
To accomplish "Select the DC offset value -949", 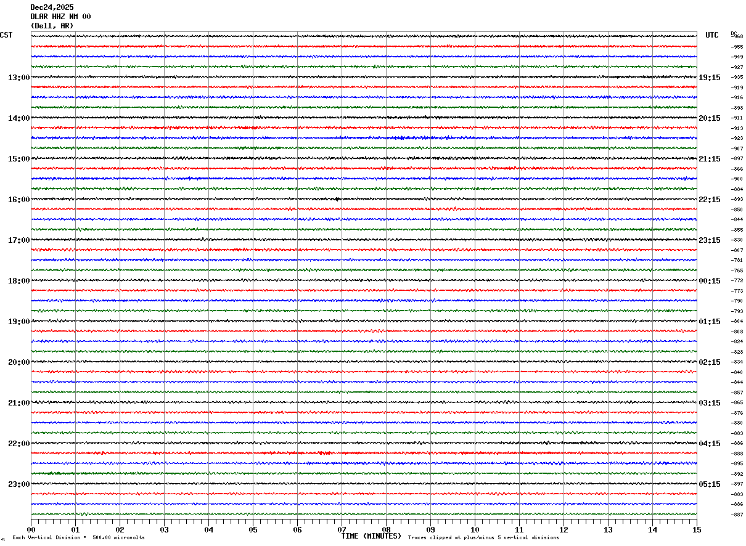I will [x=737, y=57].
